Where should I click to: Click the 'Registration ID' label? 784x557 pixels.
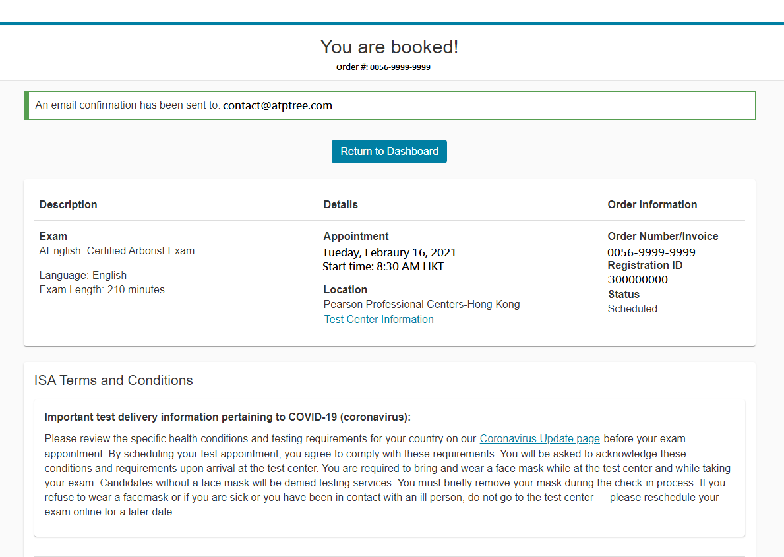[645, 265]
